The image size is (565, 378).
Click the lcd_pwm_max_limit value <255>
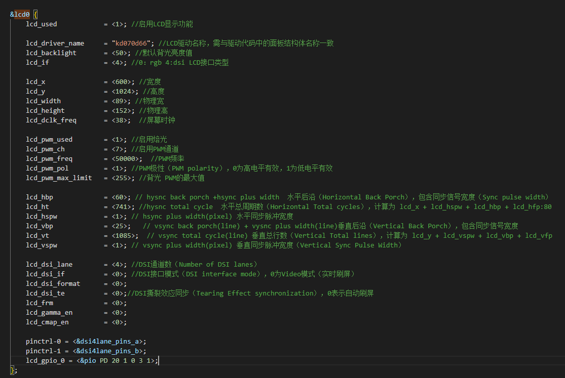[121, 178]
